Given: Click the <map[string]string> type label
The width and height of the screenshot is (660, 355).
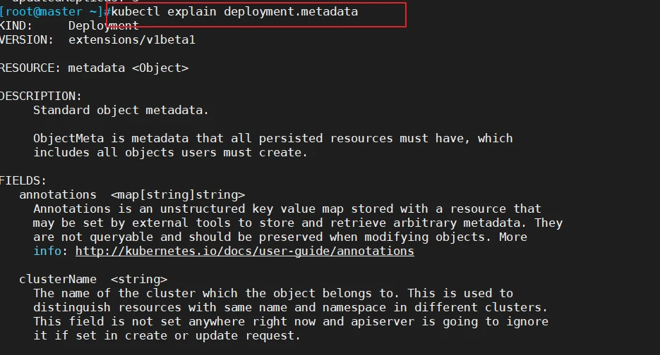Looking at the screenshot, I should point(178,195).
